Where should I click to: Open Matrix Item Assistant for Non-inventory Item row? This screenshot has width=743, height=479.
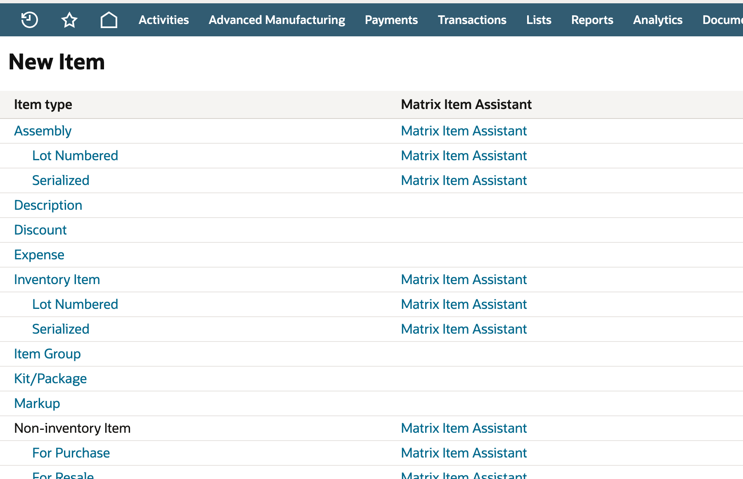tap(464, 428)
